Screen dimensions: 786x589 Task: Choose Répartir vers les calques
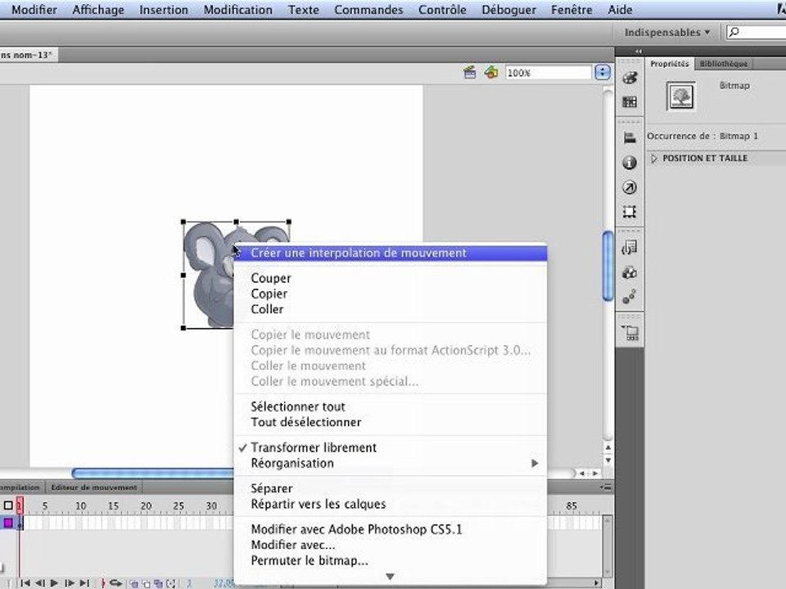point(391,504)
